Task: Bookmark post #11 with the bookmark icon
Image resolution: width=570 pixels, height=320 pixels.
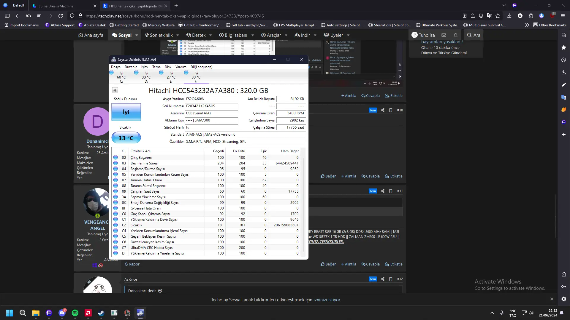Action: (x=391, y=191)
